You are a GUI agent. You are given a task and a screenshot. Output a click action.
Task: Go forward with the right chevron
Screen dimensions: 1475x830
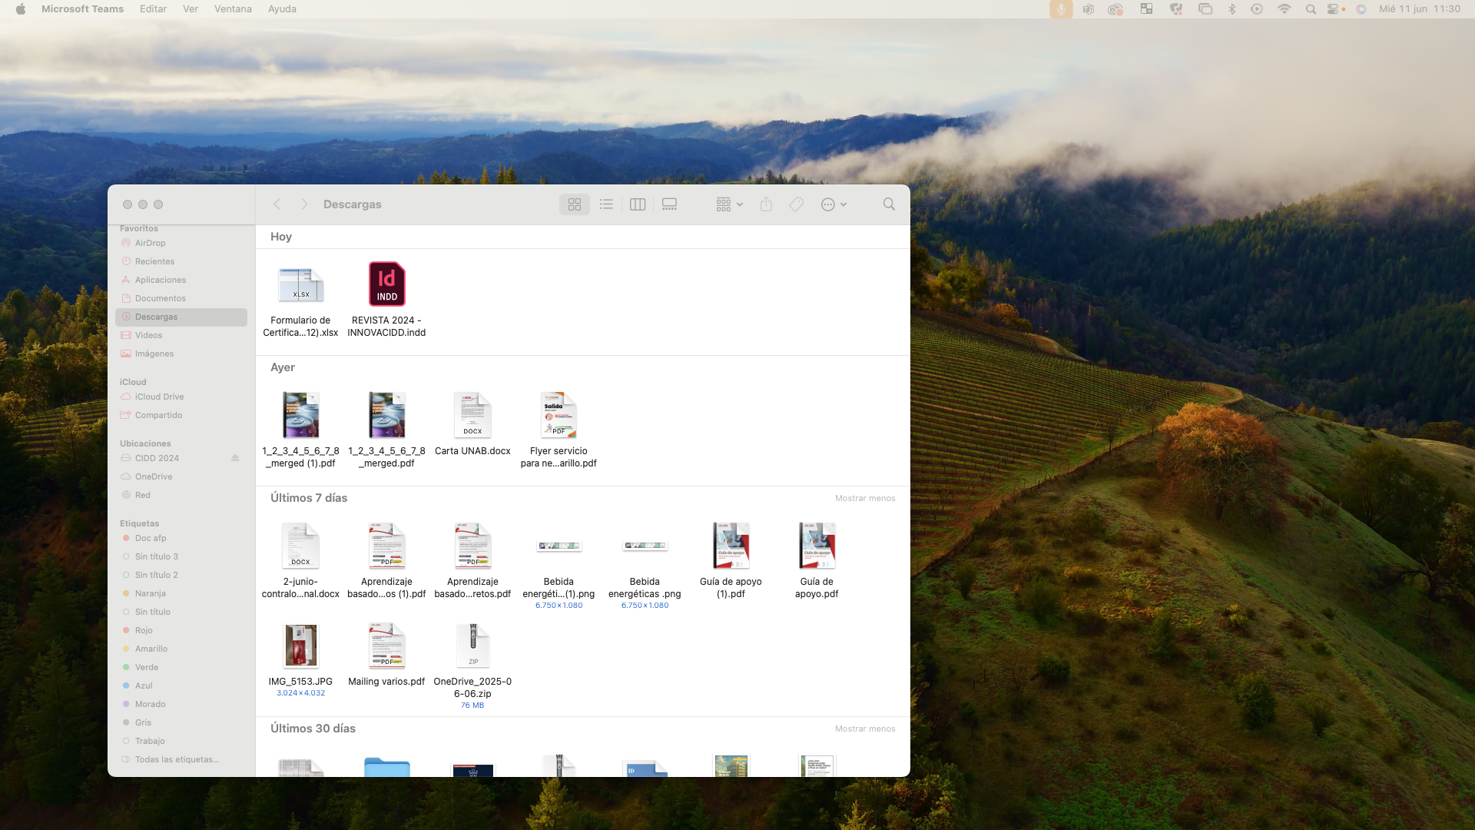(x=304, y=204)
